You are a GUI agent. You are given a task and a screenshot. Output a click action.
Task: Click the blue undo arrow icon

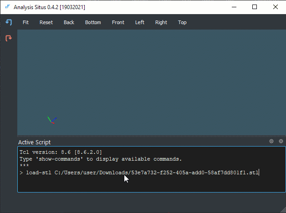click(9, 22)
